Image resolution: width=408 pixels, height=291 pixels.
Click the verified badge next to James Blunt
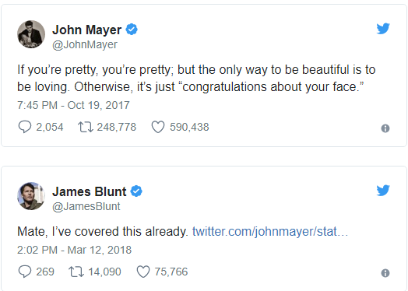tap(136, 191)
